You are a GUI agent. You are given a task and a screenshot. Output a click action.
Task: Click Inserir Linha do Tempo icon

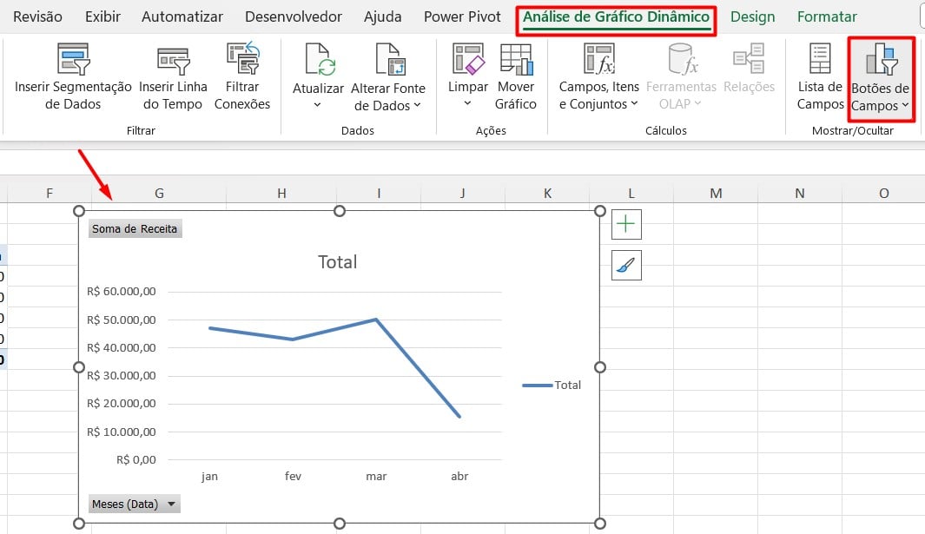[x=173, y=60]
